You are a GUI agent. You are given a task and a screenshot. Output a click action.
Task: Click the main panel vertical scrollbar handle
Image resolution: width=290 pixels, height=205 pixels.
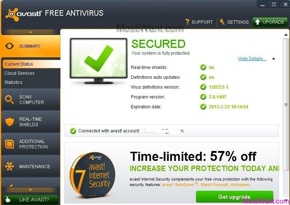(286, 105)
